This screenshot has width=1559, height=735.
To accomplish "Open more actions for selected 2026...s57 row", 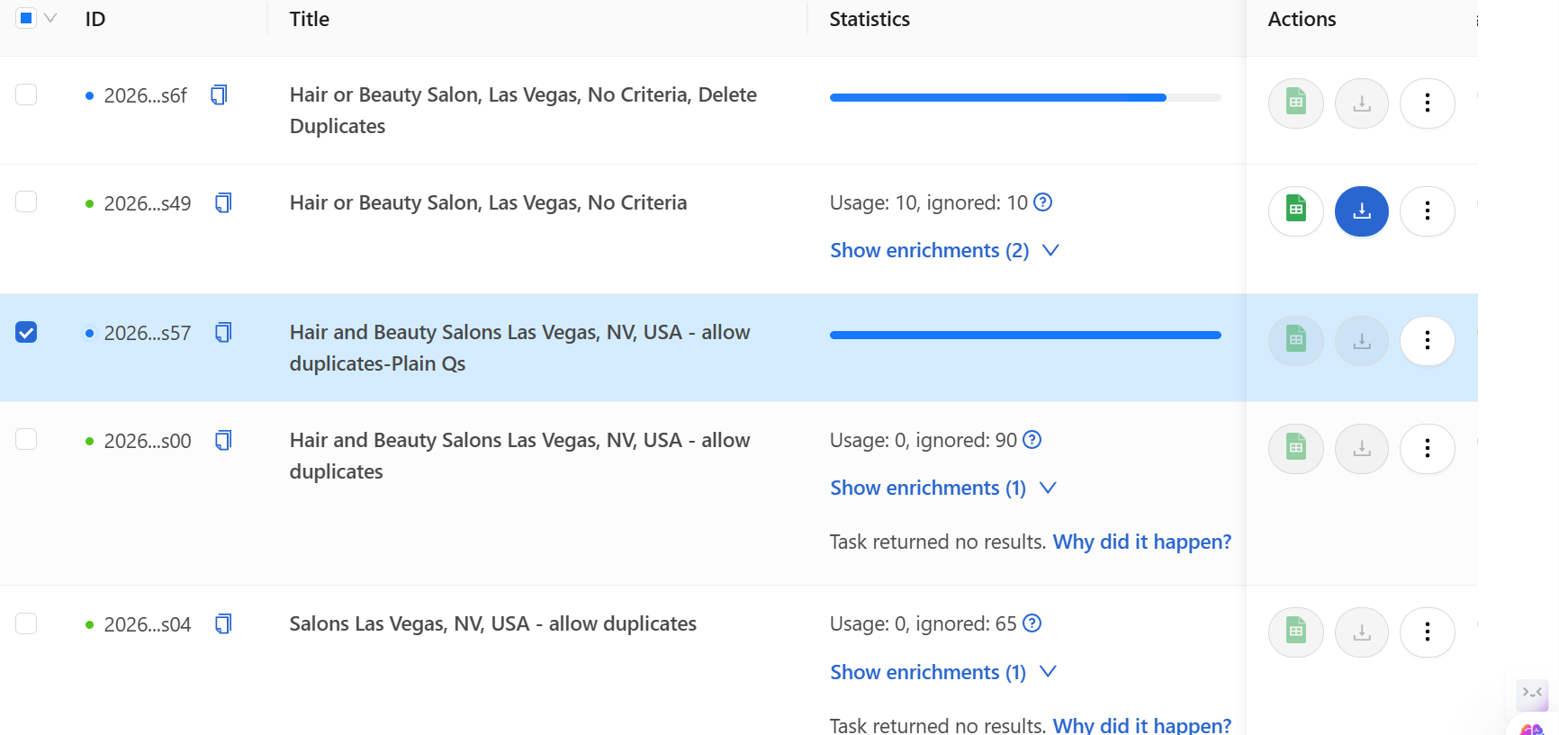I will coord(1427,341).
